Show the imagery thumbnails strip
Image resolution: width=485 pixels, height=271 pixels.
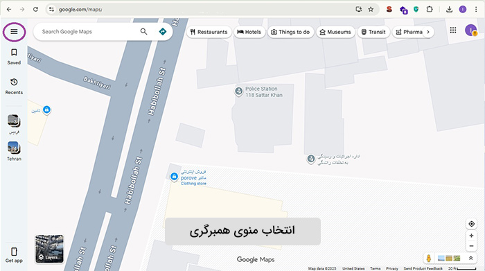pyautogui.click(x=449, y=258)
